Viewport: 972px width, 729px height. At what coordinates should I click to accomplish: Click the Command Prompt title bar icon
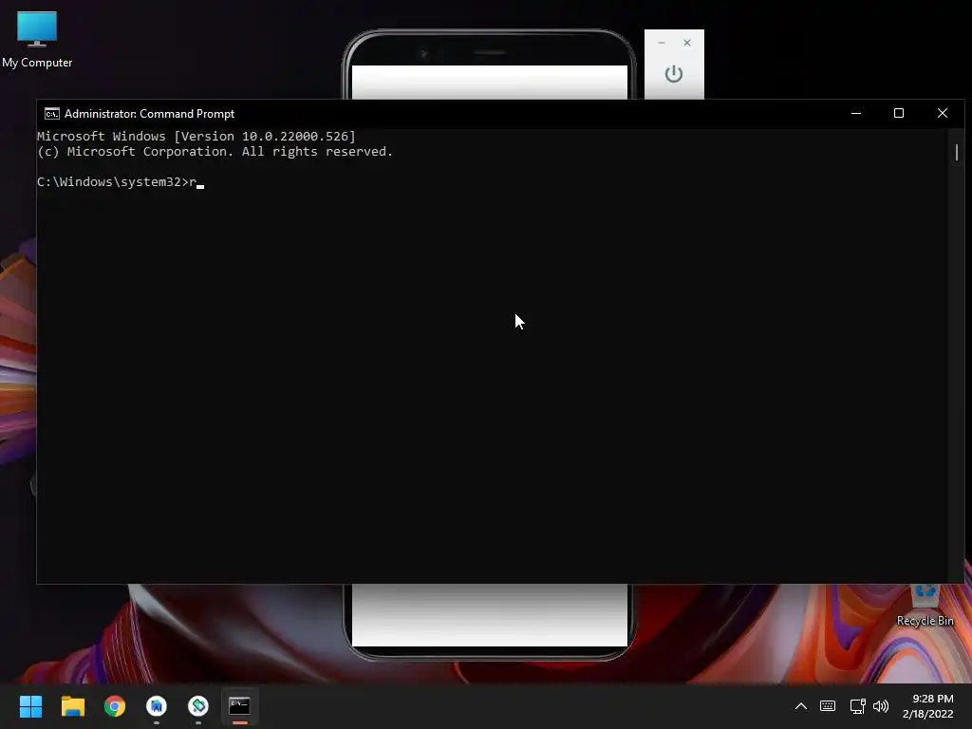(51, 114)
